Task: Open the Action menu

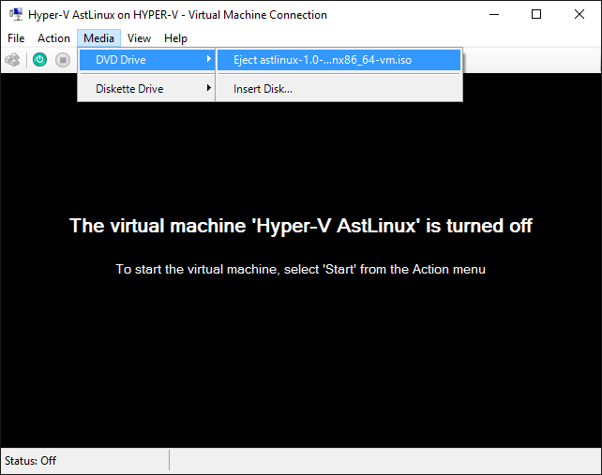Action: [x=53, y=38]
